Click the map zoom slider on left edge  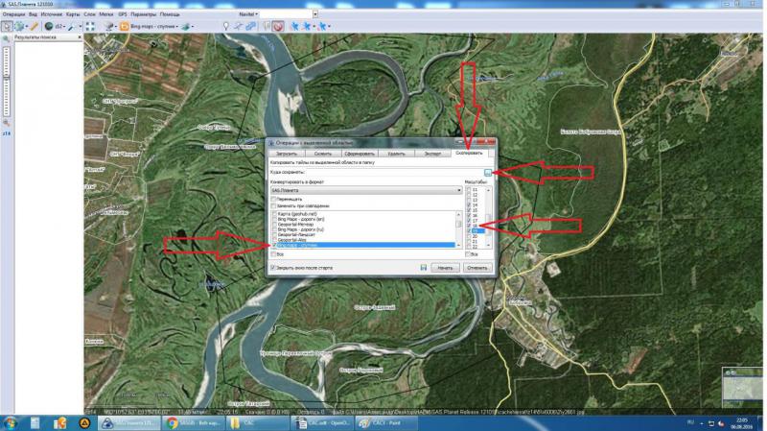tap(6, 77)
